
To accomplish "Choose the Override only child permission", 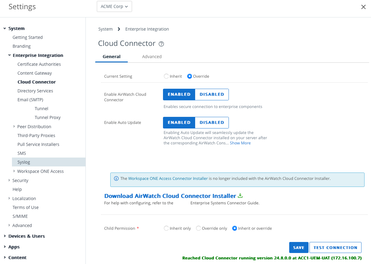I will 199,228.
